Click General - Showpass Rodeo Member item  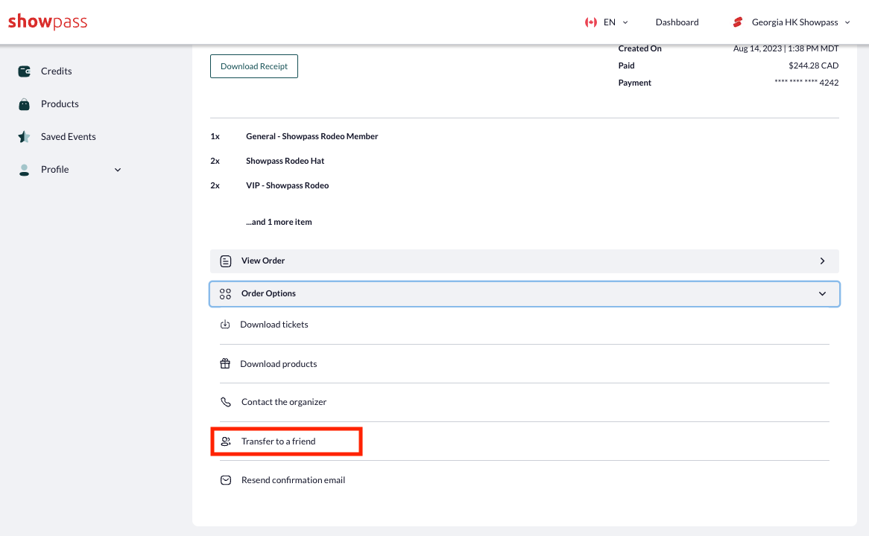tap(312, 136)
